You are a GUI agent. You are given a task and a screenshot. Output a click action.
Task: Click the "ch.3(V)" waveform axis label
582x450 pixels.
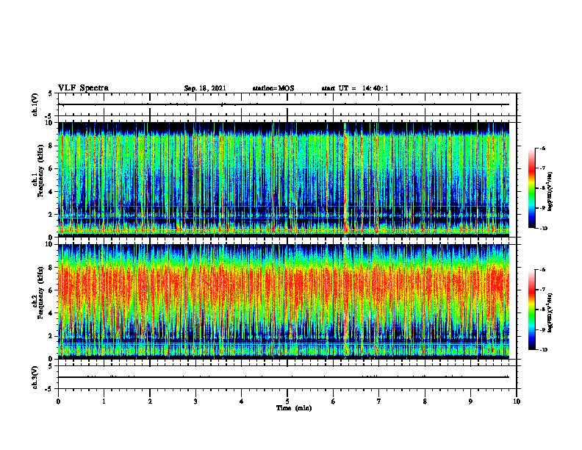35,377
